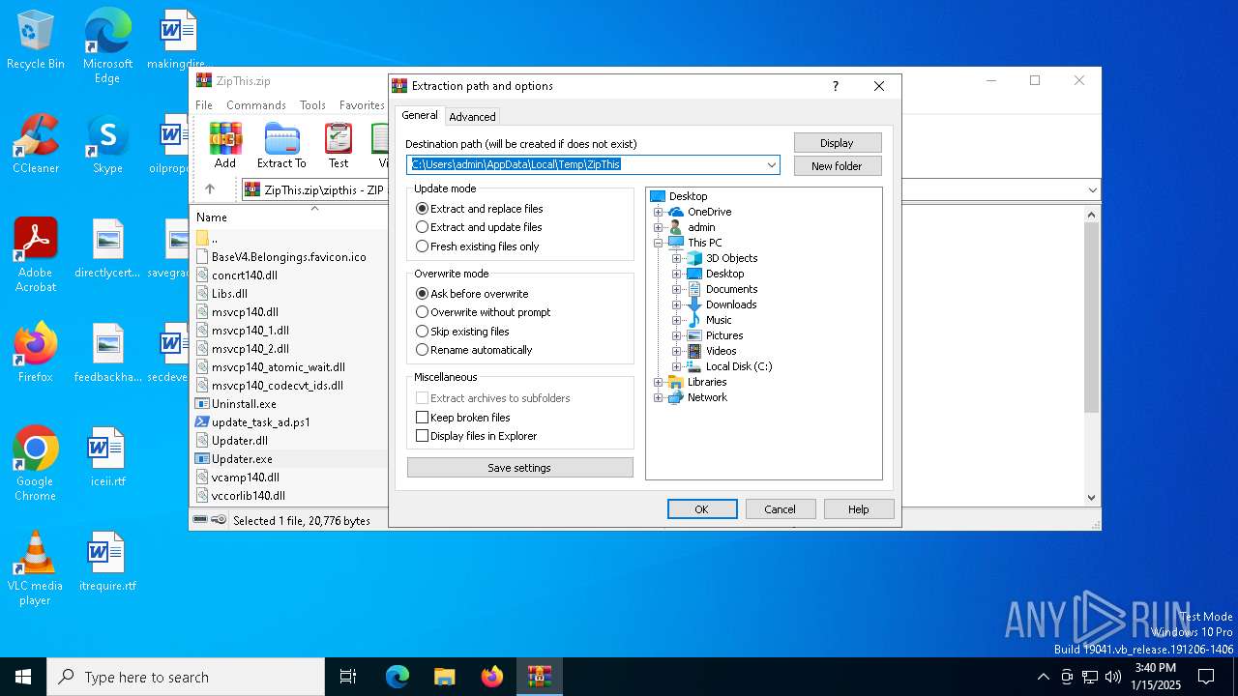Open Firefox from the taskbar
The height and width of the screenshot is (696, 1238).
click(491, 677)
